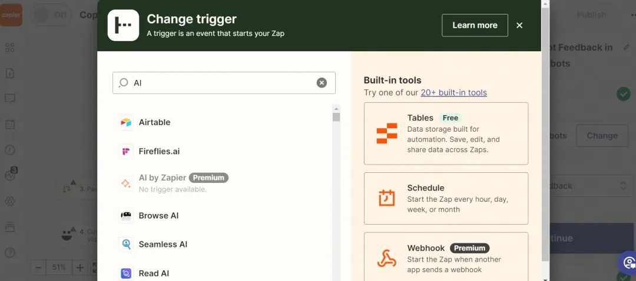Image resolution: width=636 pixels, height=281 pixels.
Task: Open the versions stack sidebar icon
Action: [10, 227]
